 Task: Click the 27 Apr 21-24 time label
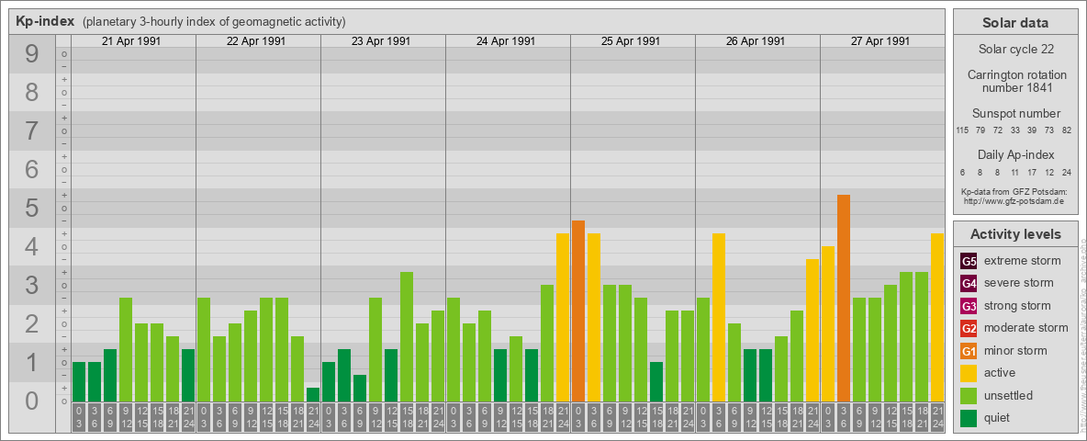pos(936,418)
